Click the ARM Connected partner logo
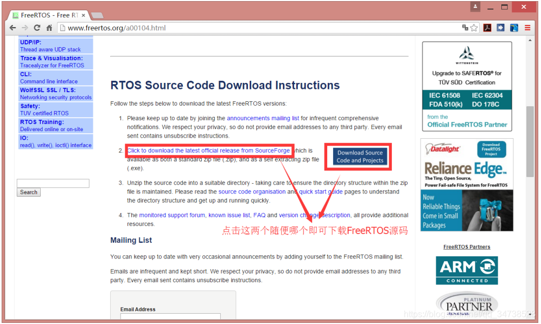Viewport: 541px width, 324px height. [467, 270]
